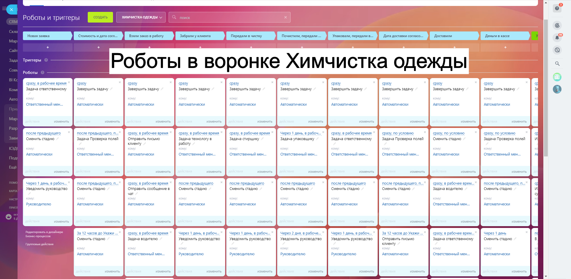Click the help icon beside Роботы heading
The width and height of the screenshot is (571, 279).
(x=43, y=72)
